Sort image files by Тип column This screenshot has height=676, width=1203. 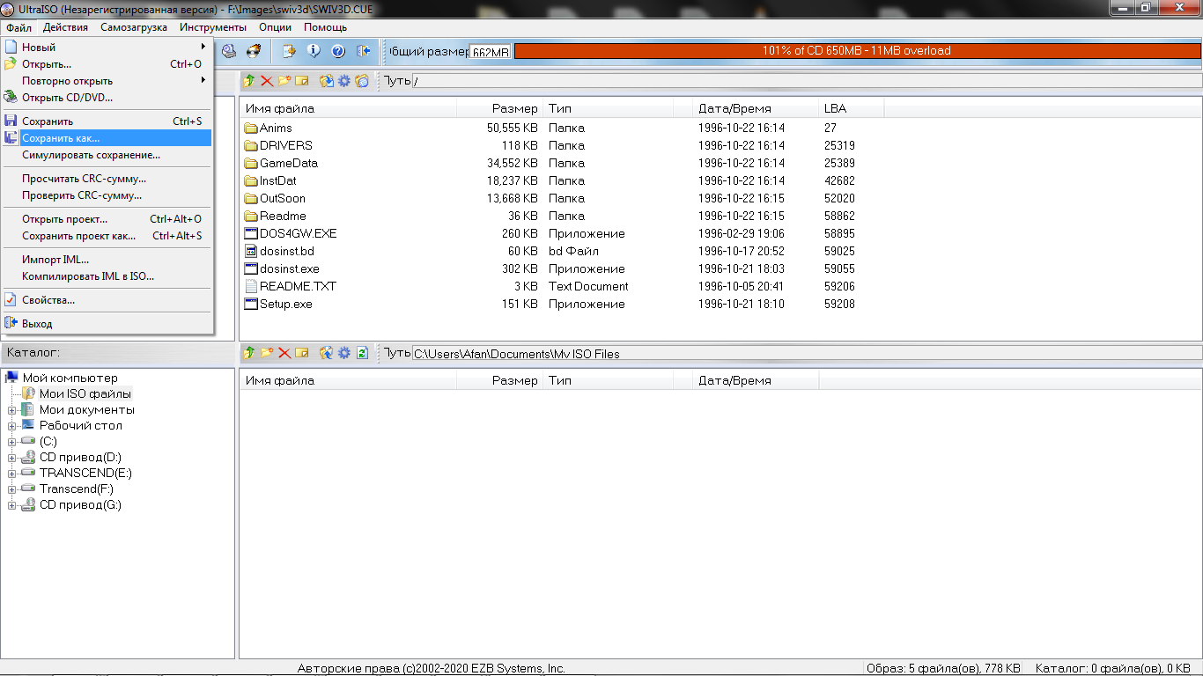pos(609,109)
